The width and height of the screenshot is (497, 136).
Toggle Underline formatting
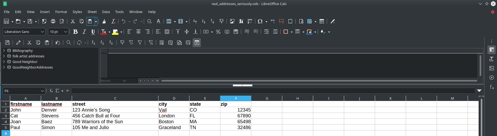(x=93, y=32)
